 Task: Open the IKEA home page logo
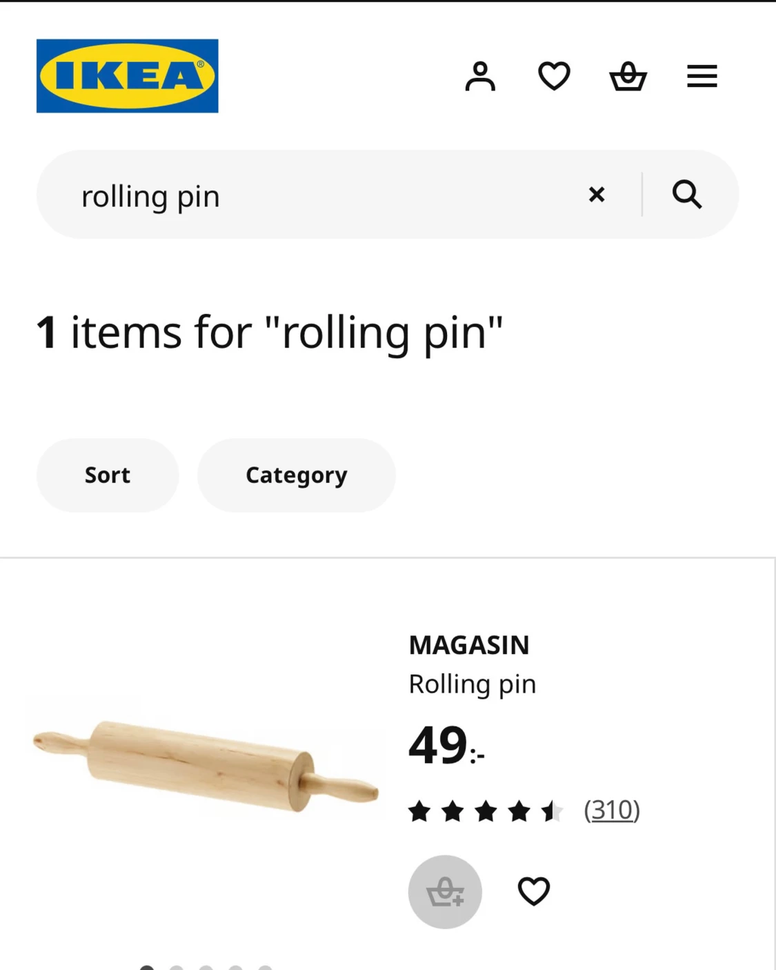click(x=128, y=76)
